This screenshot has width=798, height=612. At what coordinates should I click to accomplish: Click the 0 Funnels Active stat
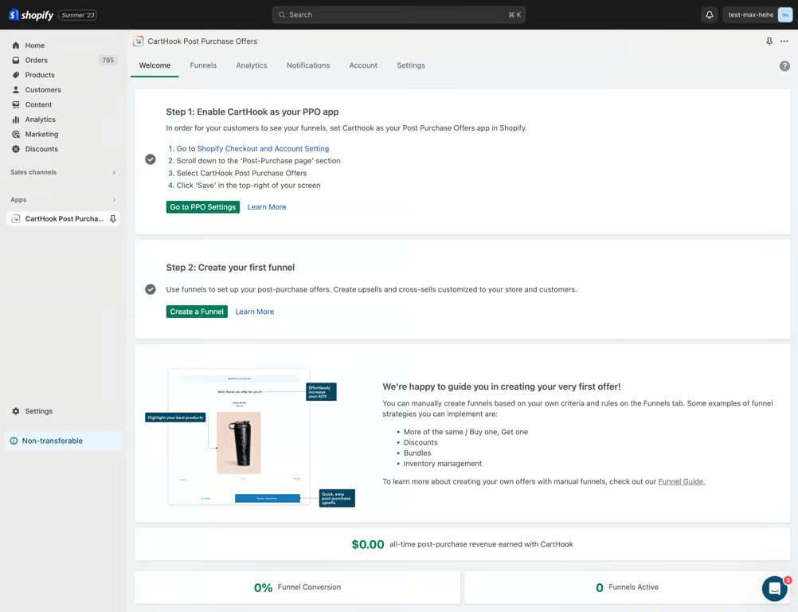(x=627, y=587)
